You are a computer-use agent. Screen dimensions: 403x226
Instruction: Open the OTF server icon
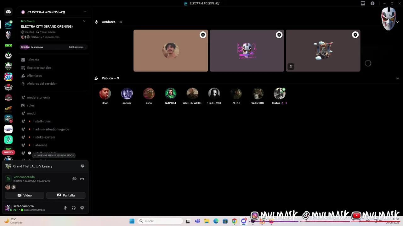tap(9, 77)
